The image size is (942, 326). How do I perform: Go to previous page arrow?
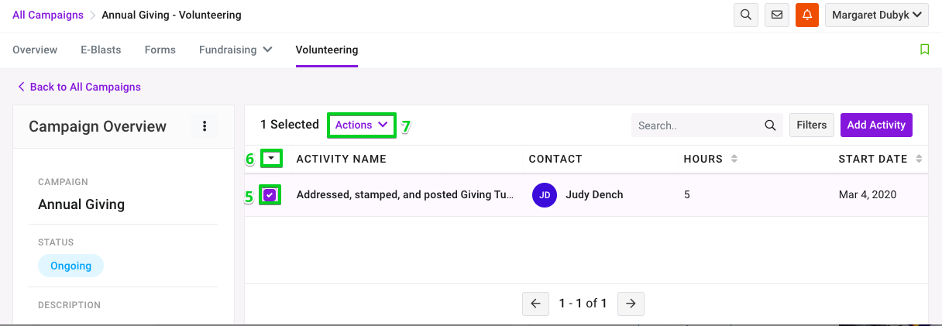[535, 304]
